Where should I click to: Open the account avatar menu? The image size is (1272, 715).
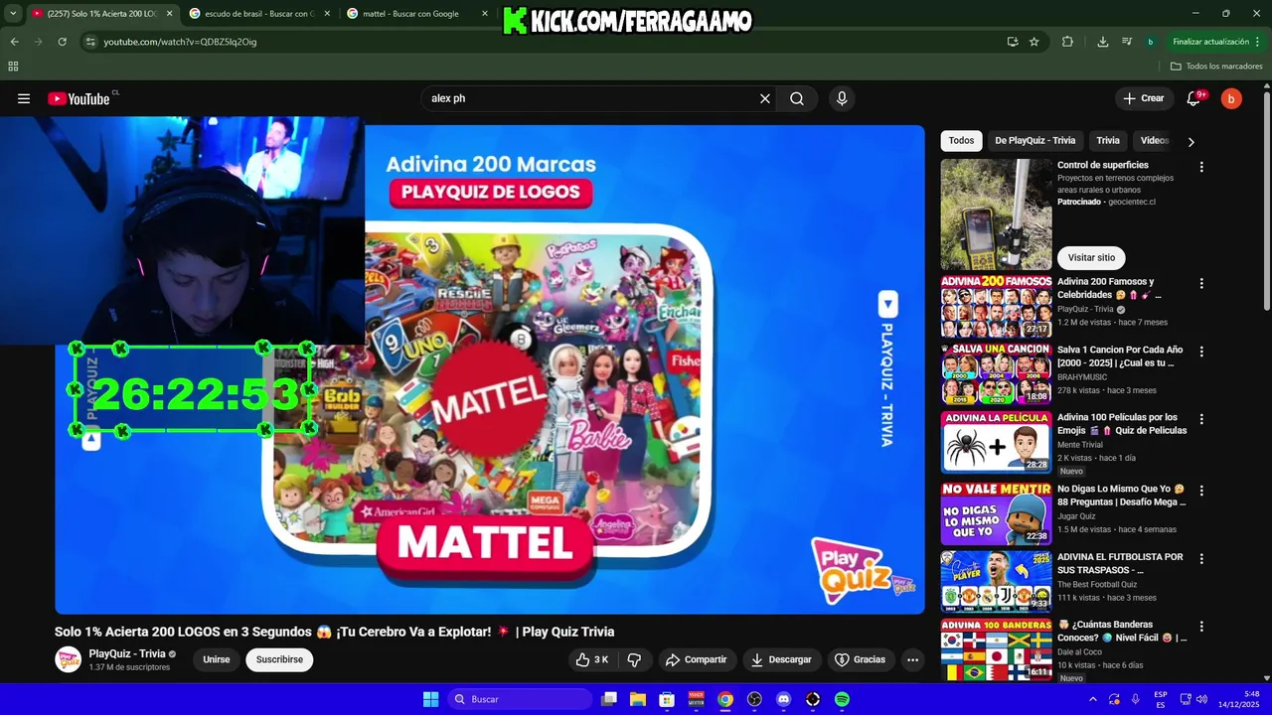[1231, 98]
